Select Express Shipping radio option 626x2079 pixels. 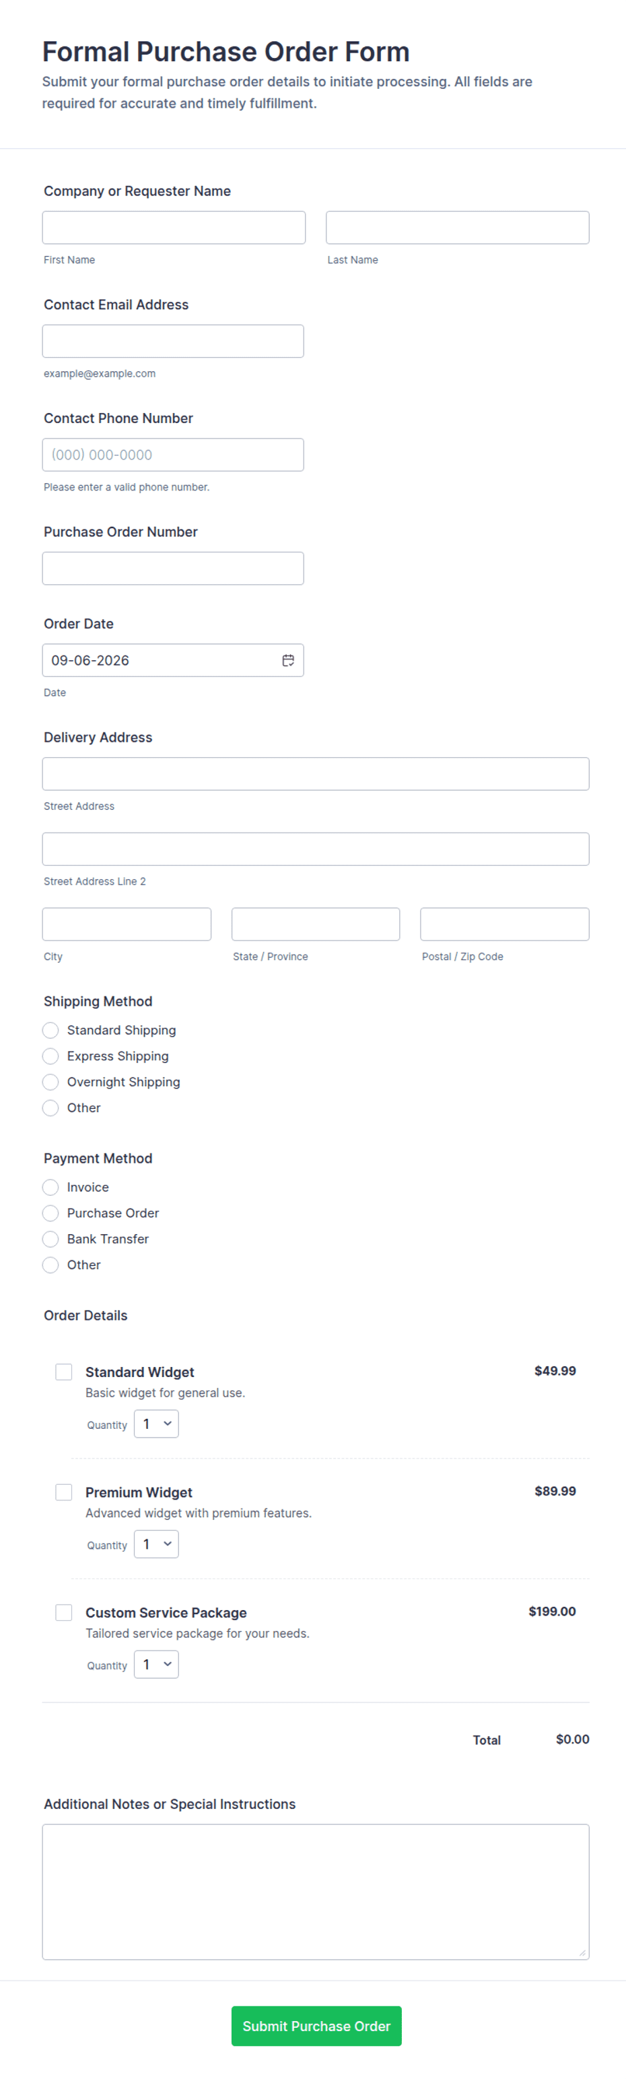(51, 1056)
